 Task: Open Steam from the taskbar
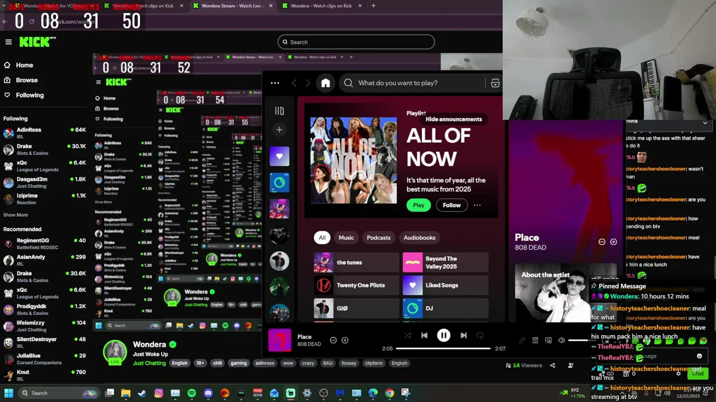pyautogui.click(x=142, y=393)
